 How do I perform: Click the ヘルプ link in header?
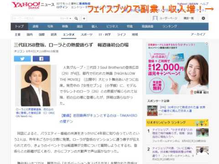click(x=204, y=4)
